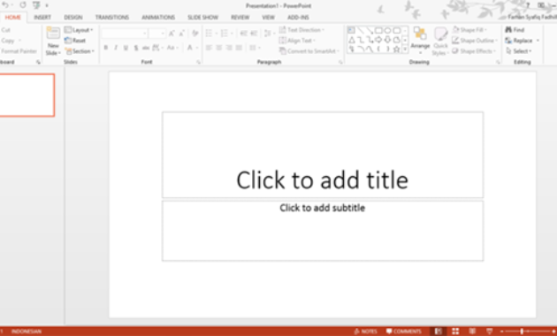
Task: Click the New Slide icon
Action: pos(53,34)
